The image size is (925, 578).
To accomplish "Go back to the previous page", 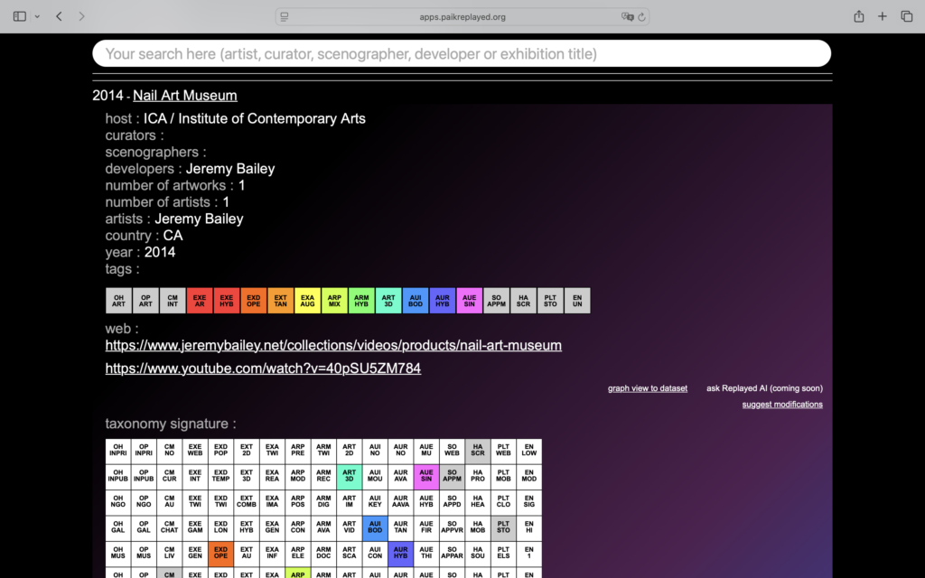I will 59,16.
